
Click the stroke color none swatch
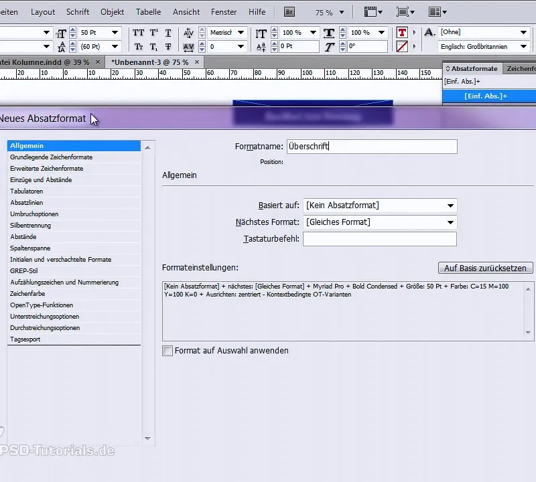point(402,46)
